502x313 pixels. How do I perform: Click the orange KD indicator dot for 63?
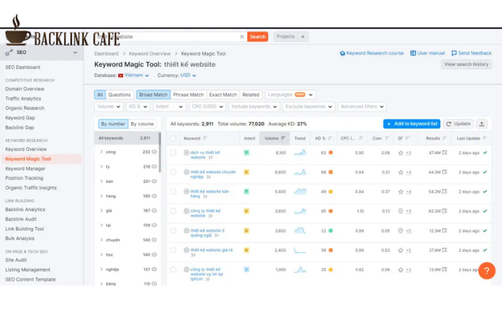click(x=331, y=153)
